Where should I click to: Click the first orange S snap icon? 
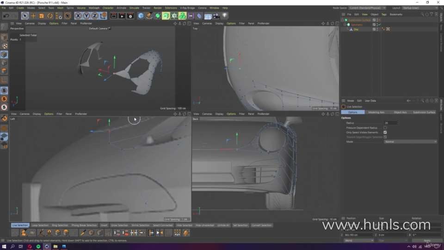coord(4,99)
